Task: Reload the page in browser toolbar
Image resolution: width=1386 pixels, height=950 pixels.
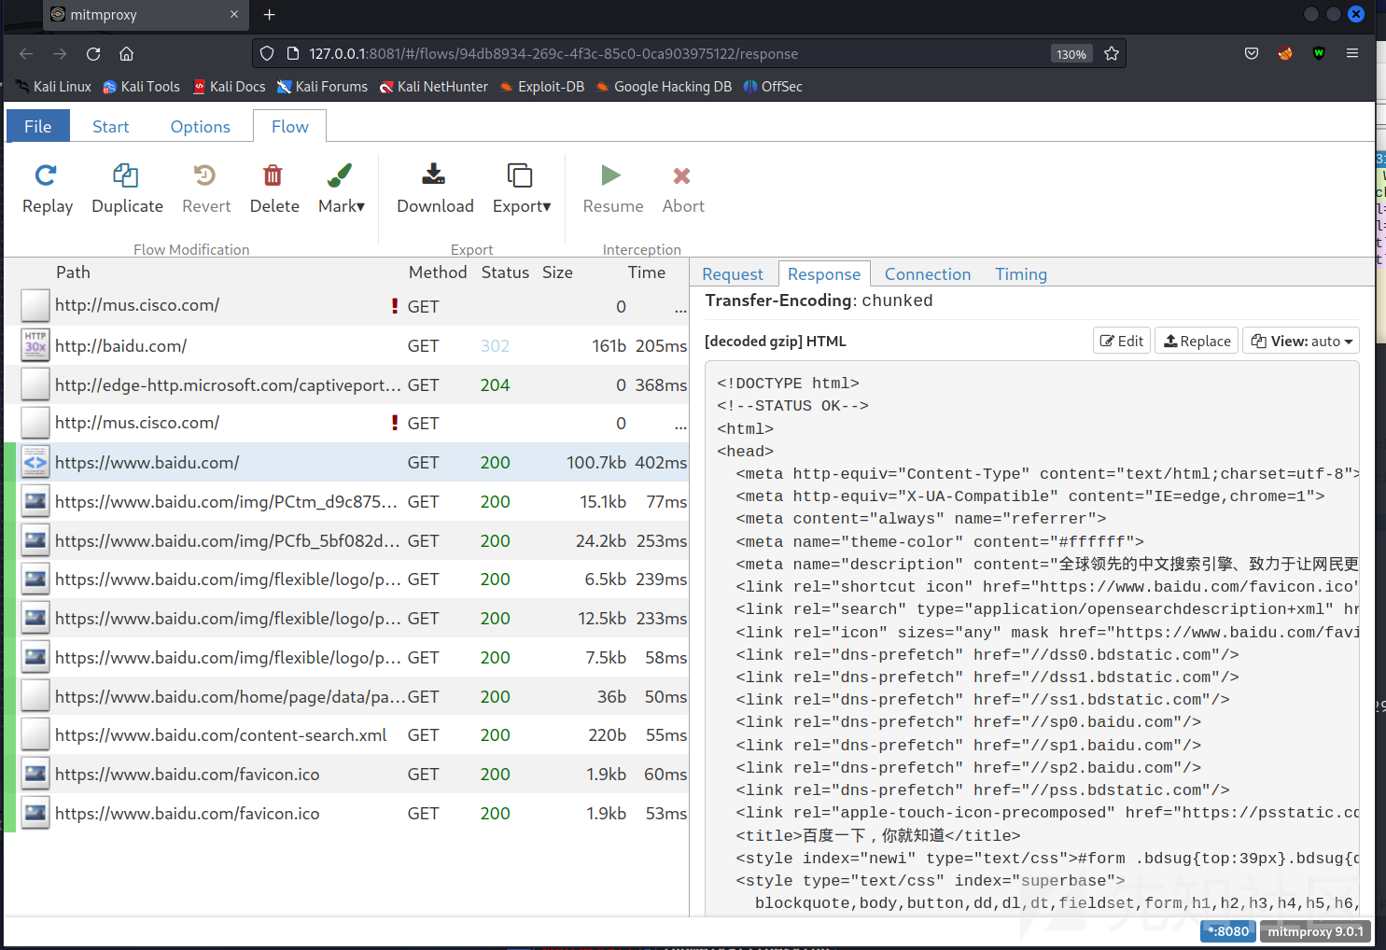Action: pyautogui.click(x=93, y=54)
